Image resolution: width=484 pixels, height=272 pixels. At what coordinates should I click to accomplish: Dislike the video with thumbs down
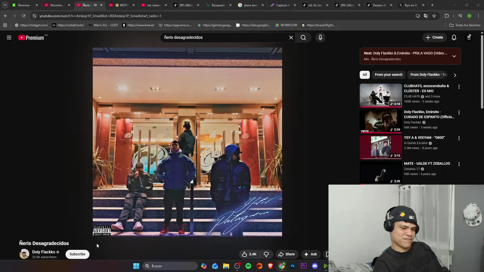pos(266,254)
